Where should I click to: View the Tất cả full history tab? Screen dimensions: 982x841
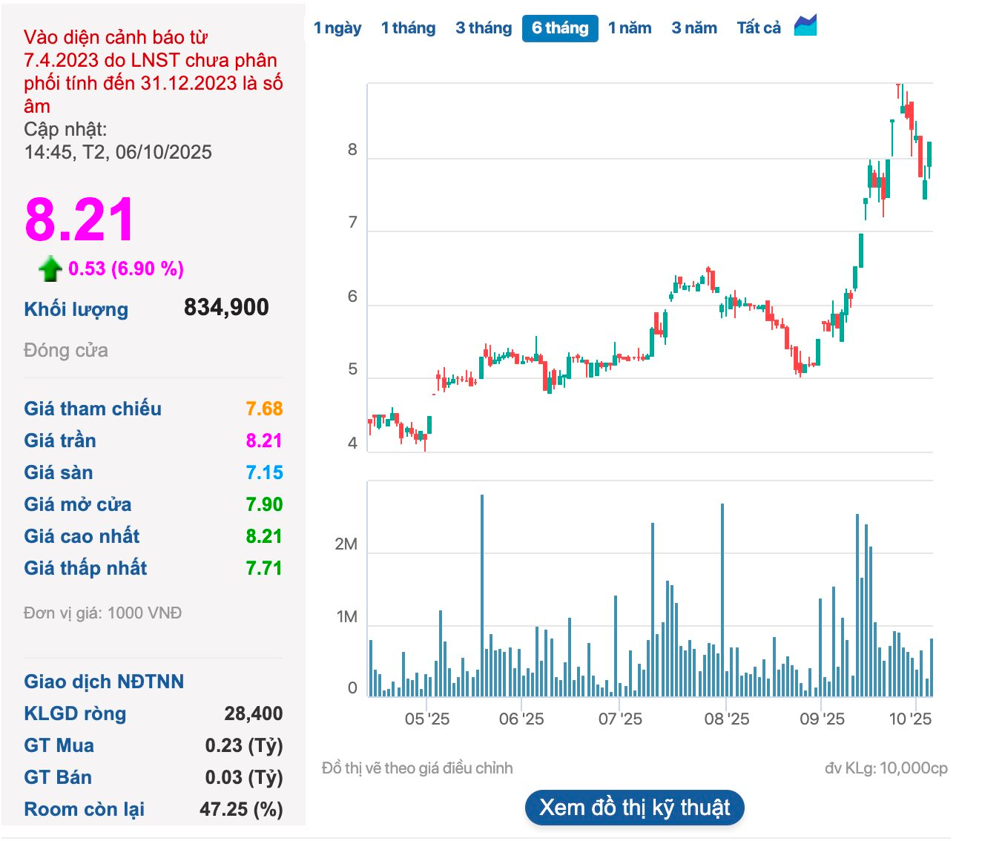point(759,28)
